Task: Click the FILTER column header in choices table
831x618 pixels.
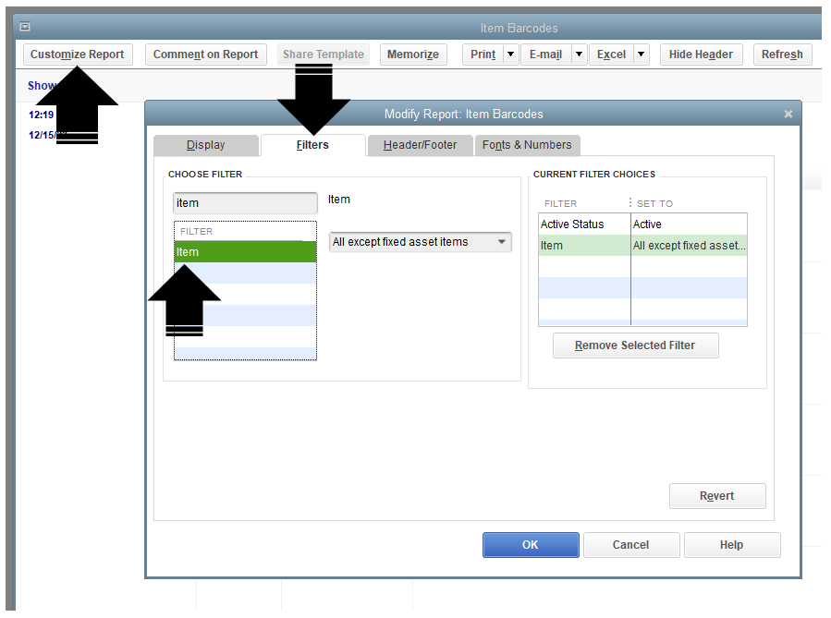Action: pyautogui.click(x=560, y=204)
